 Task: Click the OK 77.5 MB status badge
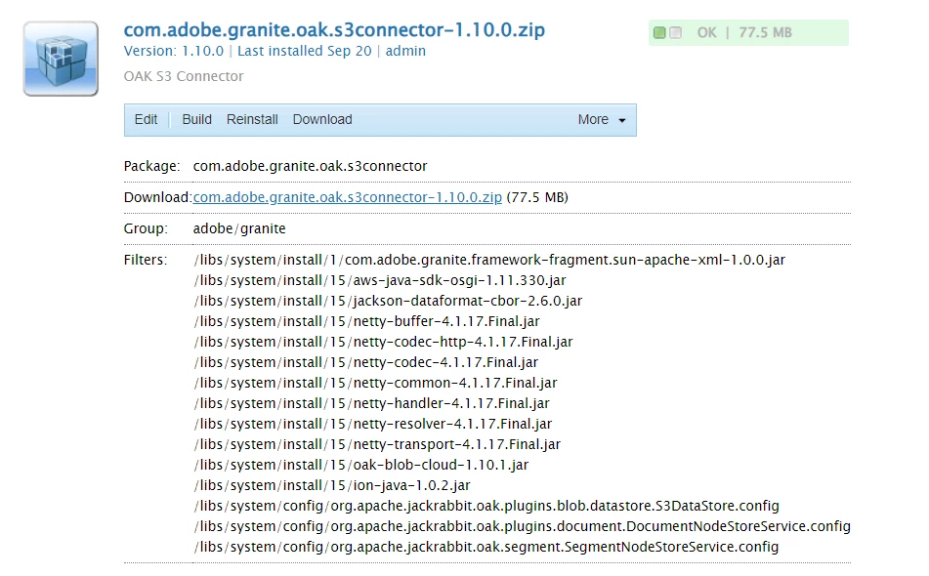[748, 32]
